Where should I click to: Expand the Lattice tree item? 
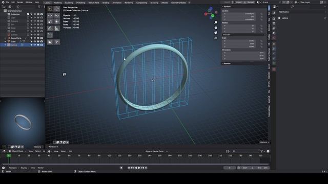[5, 45]
